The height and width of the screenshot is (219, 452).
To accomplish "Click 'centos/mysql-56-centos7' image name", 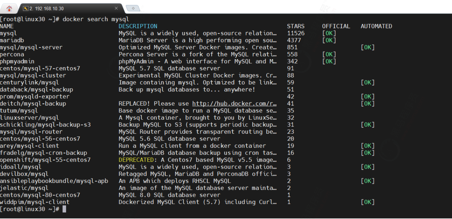I will click(40, 139).
